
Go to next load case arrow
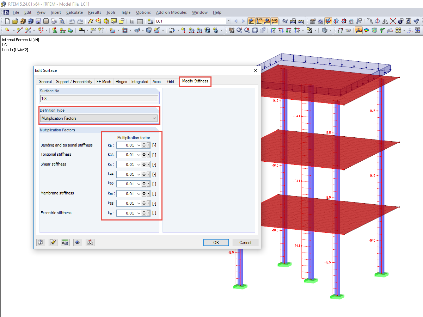[243, 21]
